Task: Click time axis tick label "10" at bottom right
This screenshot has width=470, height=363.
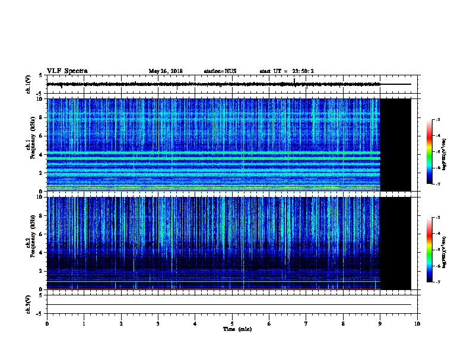Action: click(417, 324)
